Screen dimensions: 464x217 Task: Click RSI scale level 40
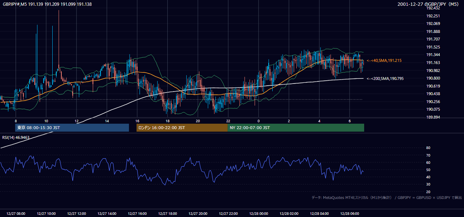click(428, 177)
